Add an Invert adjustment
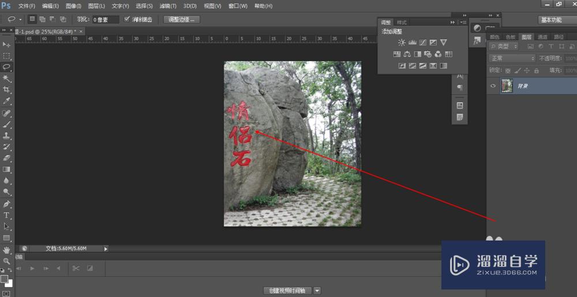The image size is (577, 297). (402, 66)
